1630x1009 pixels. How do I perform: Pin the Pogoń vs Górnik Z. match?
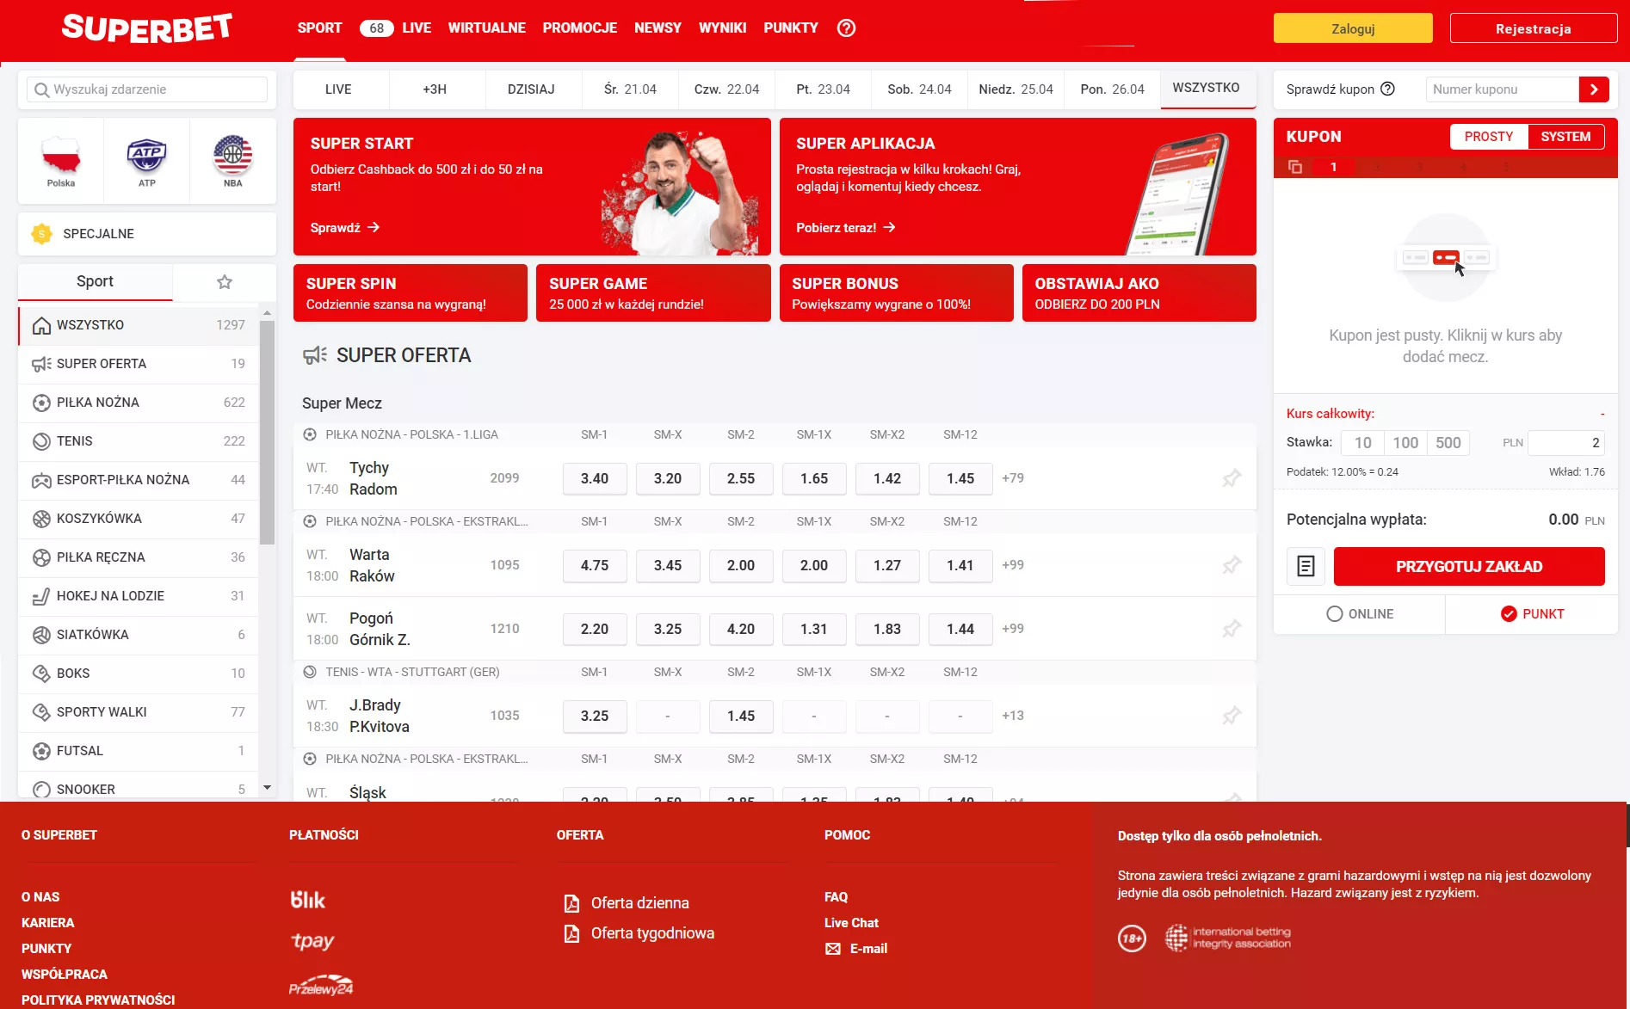(1232, 629)
